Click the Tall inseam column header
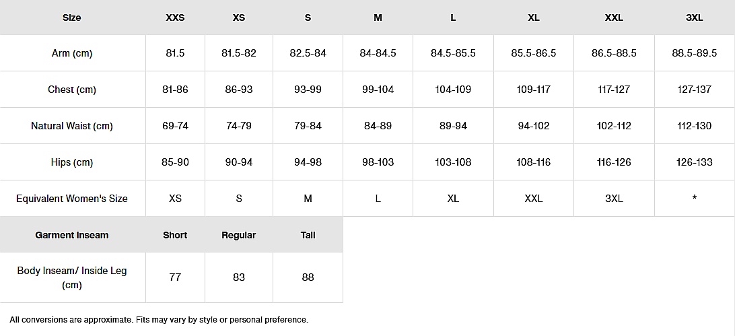The height and width of the screenshot is (336, 735). (x=308, y=235)
